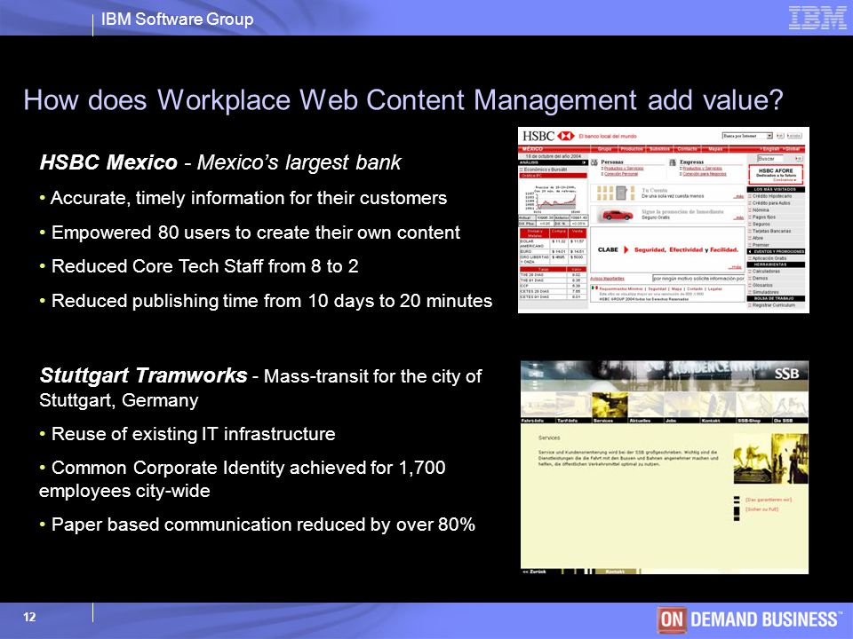The width and height of the screenshot is (853, 639).
Task: Click the Personas icon on the HSBC page
Action: coord(594,162)
